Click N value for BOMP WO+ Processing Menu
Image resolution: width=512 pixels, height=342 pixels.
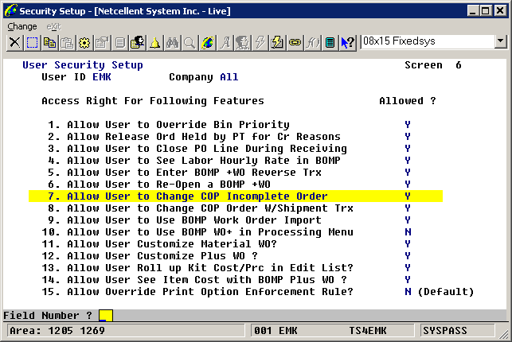pyautogui.click(x=408, y=231)
